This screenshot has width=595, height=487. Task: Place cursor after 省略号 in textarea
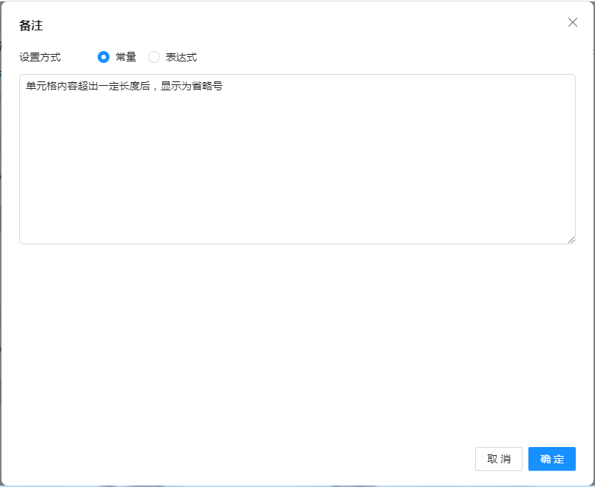pyautogui.click(x=224, y=86)
